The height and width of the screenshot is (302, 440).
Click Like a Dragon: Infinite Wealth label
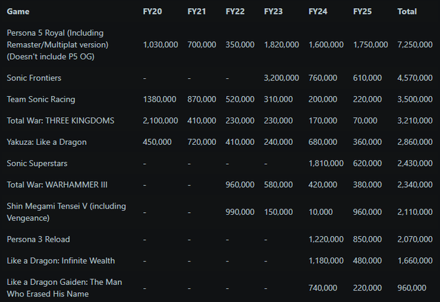(60, 261)
